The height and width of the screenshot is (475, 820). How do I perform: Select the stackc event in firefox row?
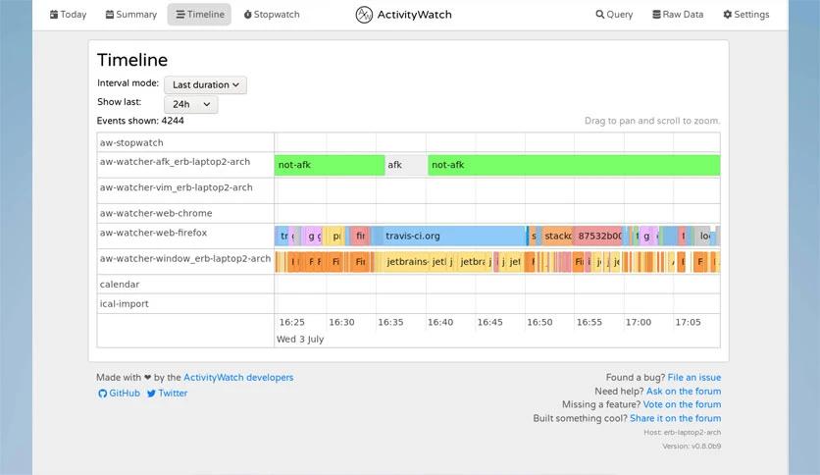tap(558, 236)
